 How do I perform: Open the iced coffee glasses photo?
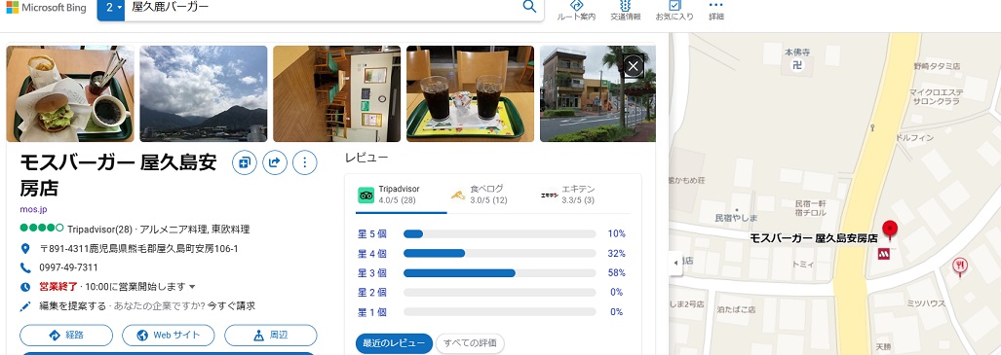(x=471, y=93)
